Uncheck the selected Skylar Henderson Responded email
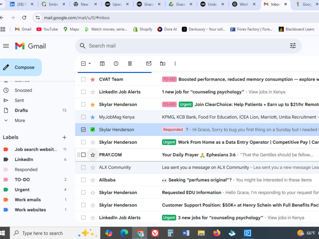The width and height of the screenshot is (319, 239). pyautogui.click(x=83, y=129)
